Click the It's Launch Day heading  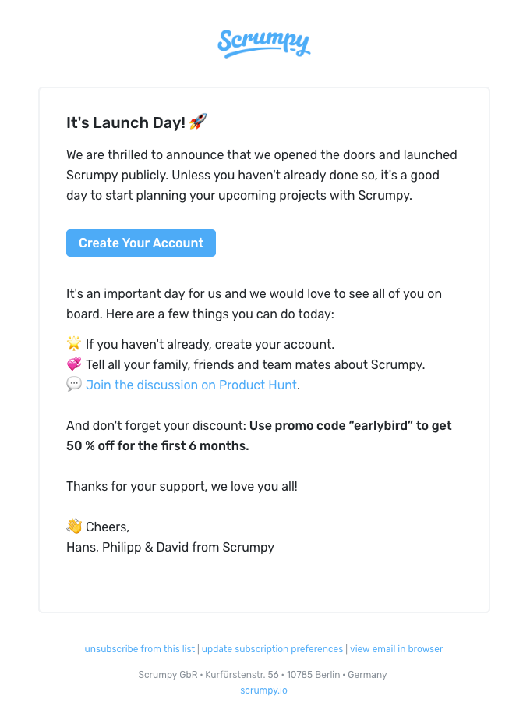[x=125, y=122]
